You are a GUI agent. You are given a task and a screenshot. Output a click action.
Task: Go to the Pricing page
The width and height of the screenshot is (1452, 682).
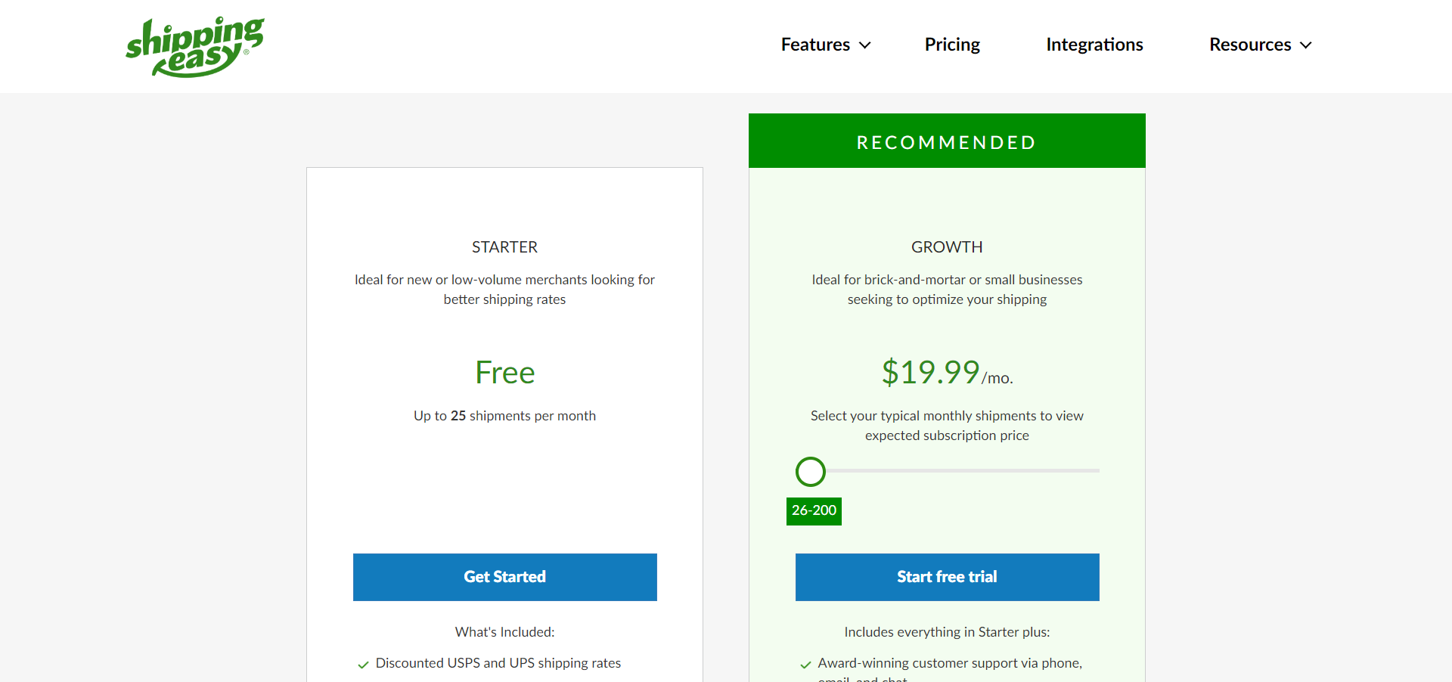click(952, 45)
